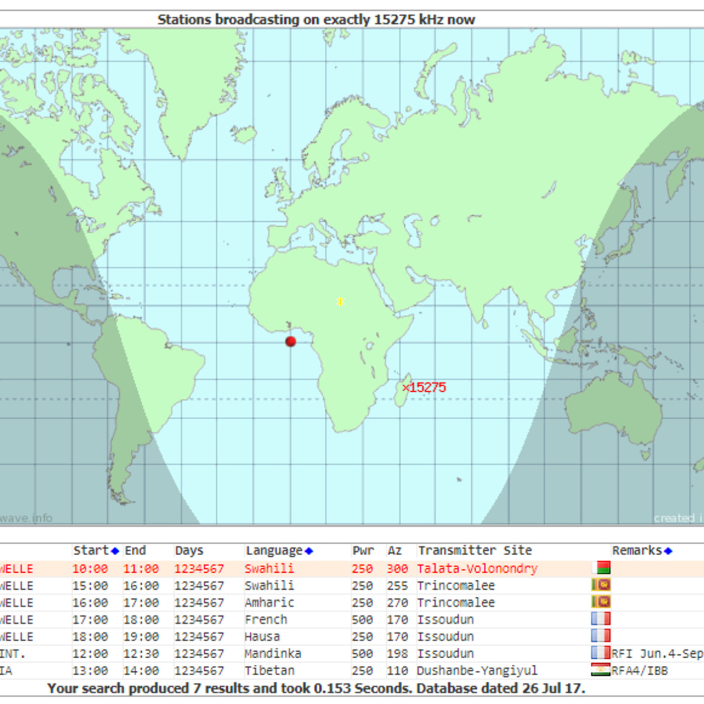
Task: Click the 500 power value in Mandinka row
Action: 362,654
